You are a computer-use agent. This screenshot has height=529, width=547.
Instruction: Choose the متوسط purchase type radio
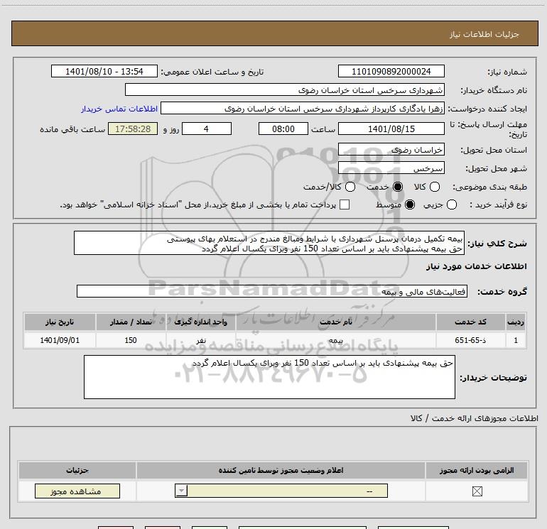410,204
